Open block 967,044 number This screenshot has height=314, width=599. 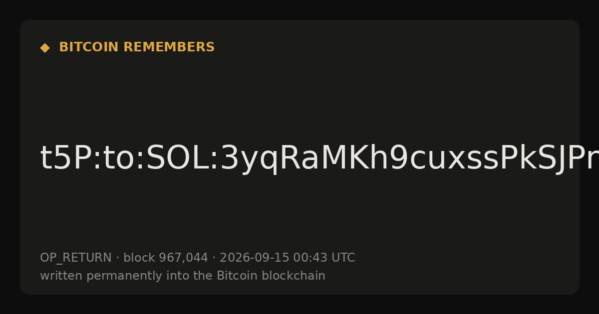183,258
